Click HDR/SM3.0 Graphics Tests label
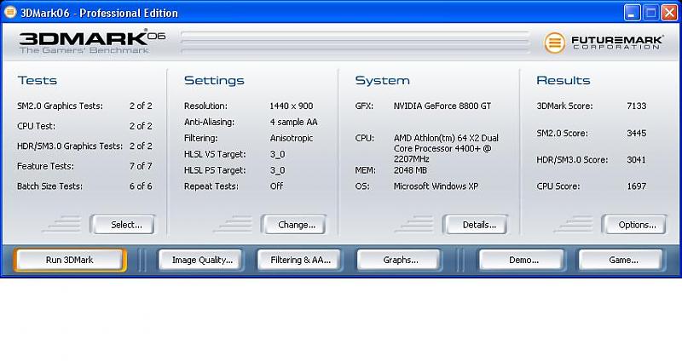This screenshot has width=682, height=361. click(x=70, y=146)
